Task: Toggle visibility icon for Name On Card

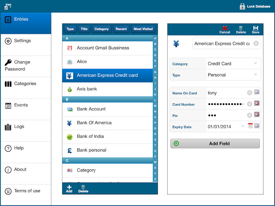Action: click(x=257, y=92)
